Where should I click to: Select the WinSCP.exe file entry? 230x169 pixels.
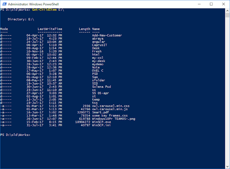pos(101,122)
